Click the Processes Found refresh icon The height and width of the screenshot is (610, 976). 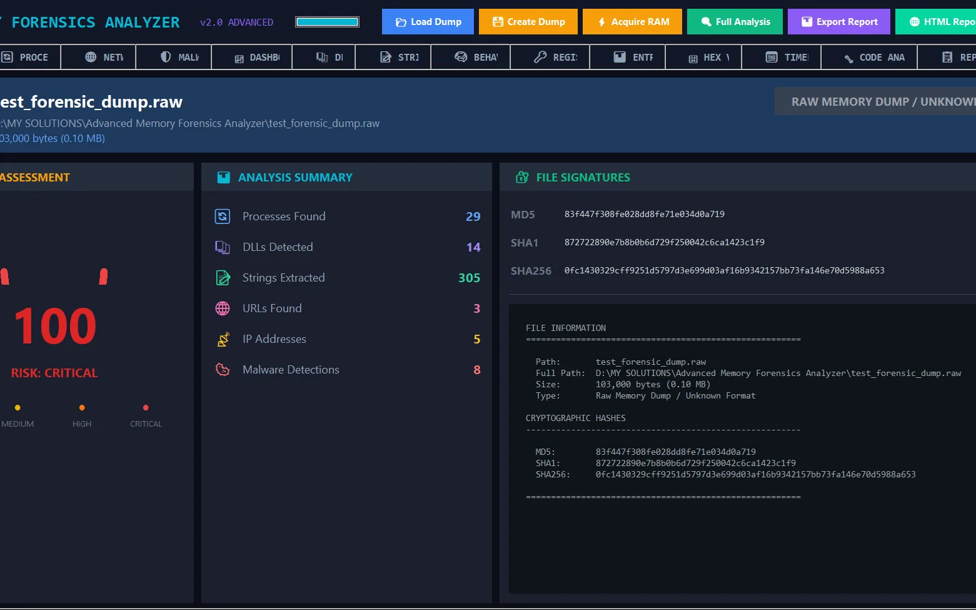click(x=223, y=216)
